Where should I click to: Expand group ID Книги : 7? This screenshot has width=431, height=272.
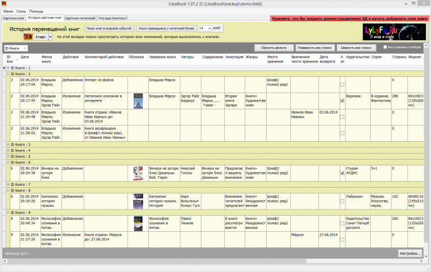(8, 184)
